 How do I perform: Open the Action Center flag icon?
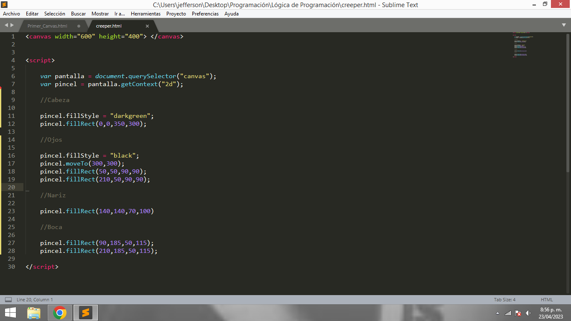click(x=518, y=313)
